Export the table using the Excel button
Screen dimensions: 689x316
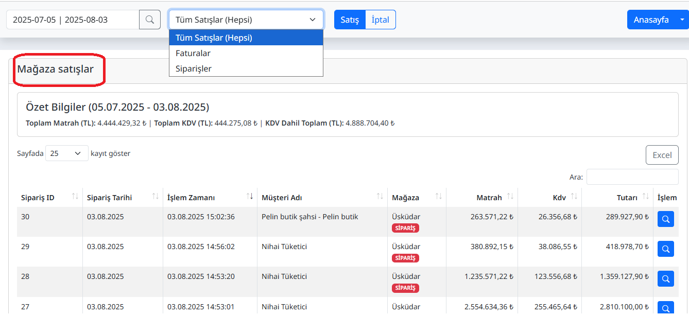[662, 154]
